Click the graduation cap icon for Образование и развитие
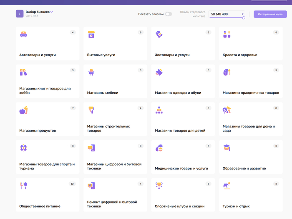The image size is (292, 219). tap(227, 148)
